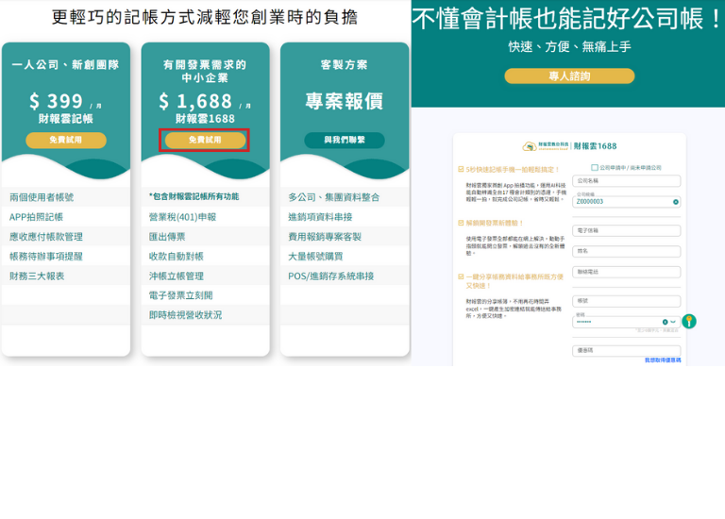Click the 費用報銷專案客製 feature row
The image size is (725, 519).
345,237
